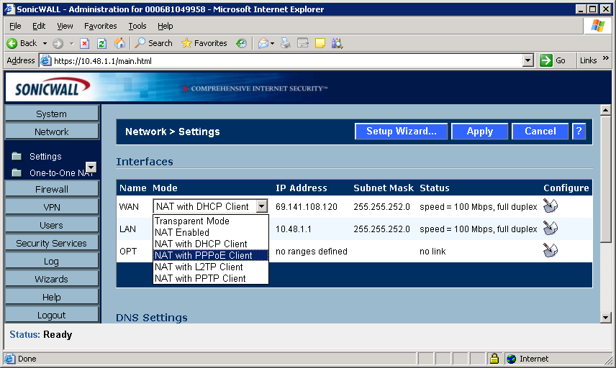Choose Transparent Mode from mode list
The width and height of the screenshot is (616, 368).
pos(210,221)
